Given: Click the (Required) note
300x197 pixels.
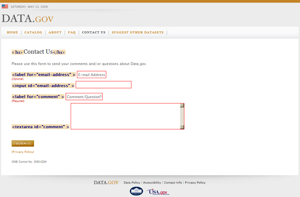Looking at the screenshot, I should [x=18, y=101].
